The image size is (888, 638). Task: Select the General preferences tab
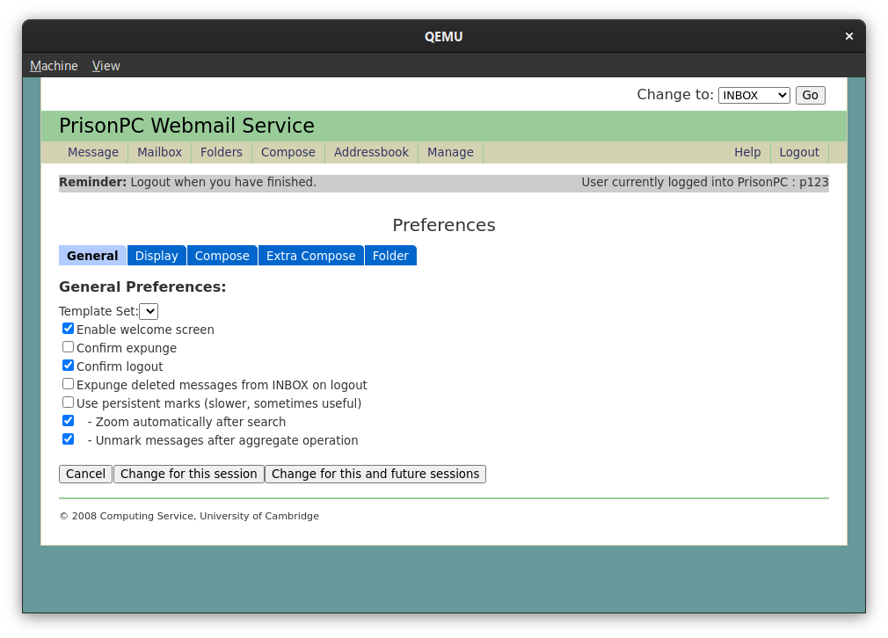pos(93,256)
